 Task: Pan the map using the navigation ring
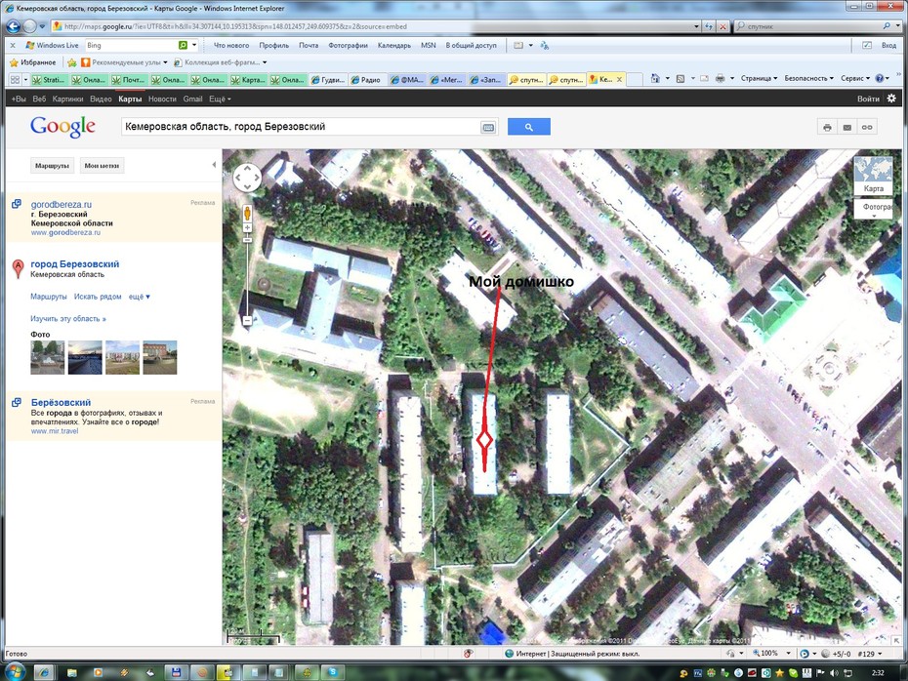(x=247, y=178)
